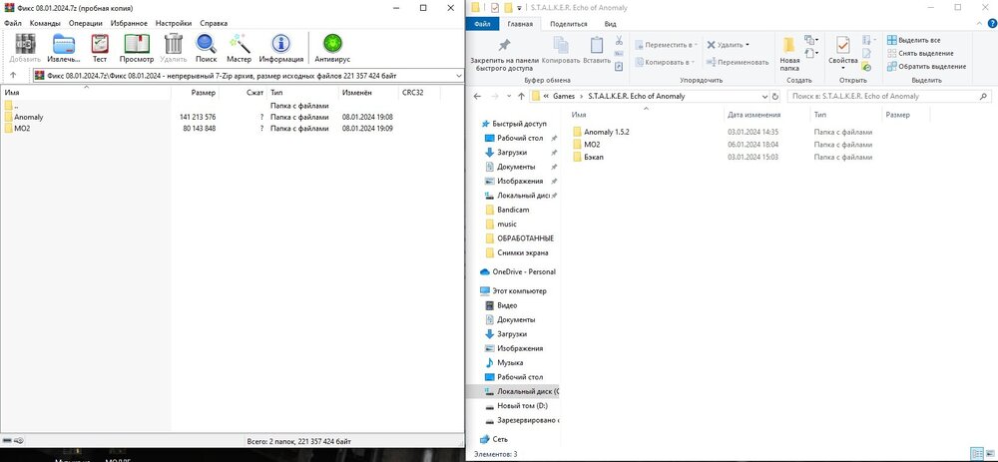This screenshot has width=998, height=462.
Task: Show archive Информация icon
Action: (280, 47)
